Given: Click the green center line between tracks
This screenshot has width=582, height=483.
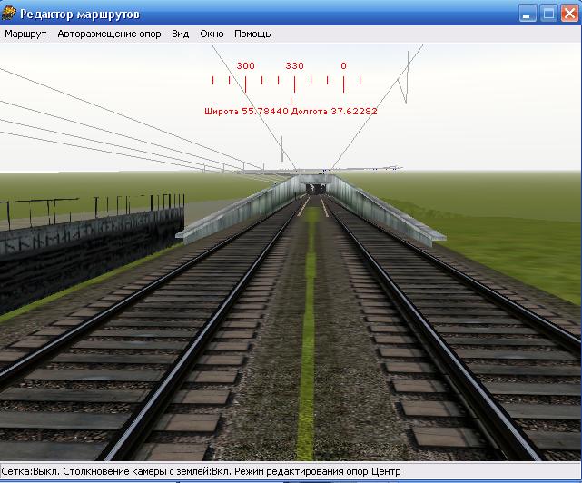Looking at the screenshot, I should coord(308,334).
